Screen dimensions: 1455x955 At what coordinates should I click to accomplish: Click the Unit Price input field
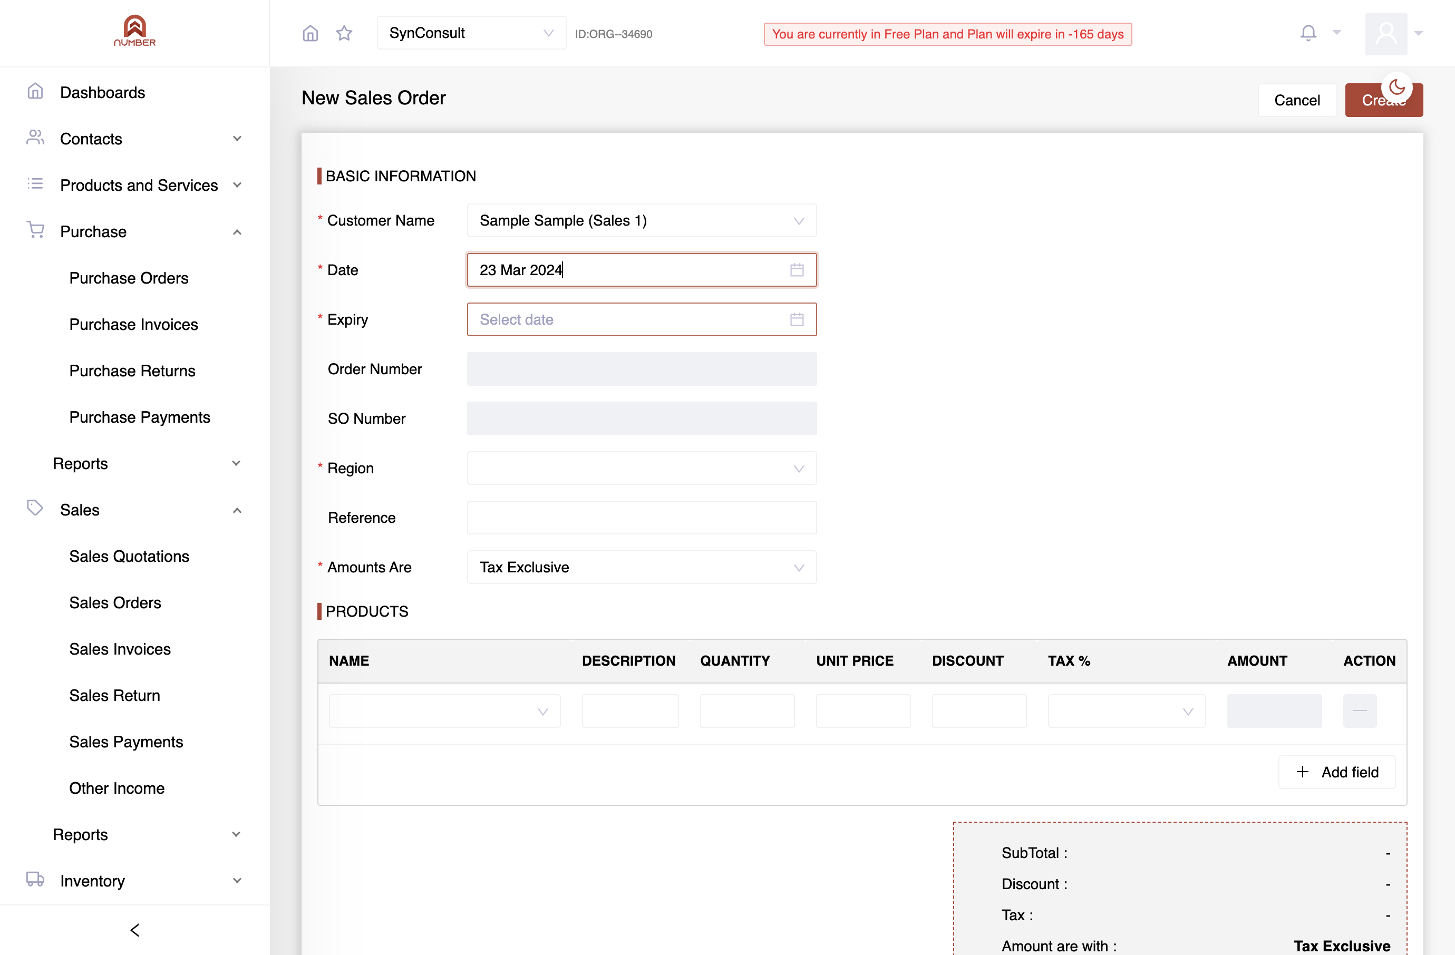pos(862,710)
